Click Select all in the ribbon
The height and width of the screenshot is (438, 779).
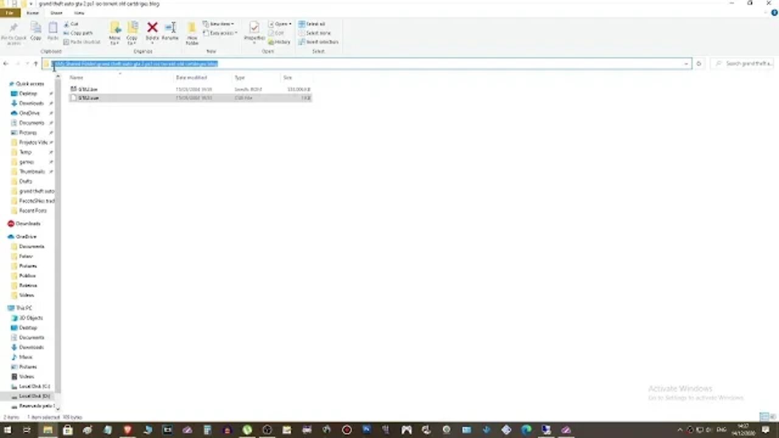click(312, 24)
